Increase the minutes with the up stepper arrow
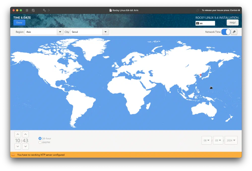The height and width of the screenshot is (171, 252). point(25,134)
